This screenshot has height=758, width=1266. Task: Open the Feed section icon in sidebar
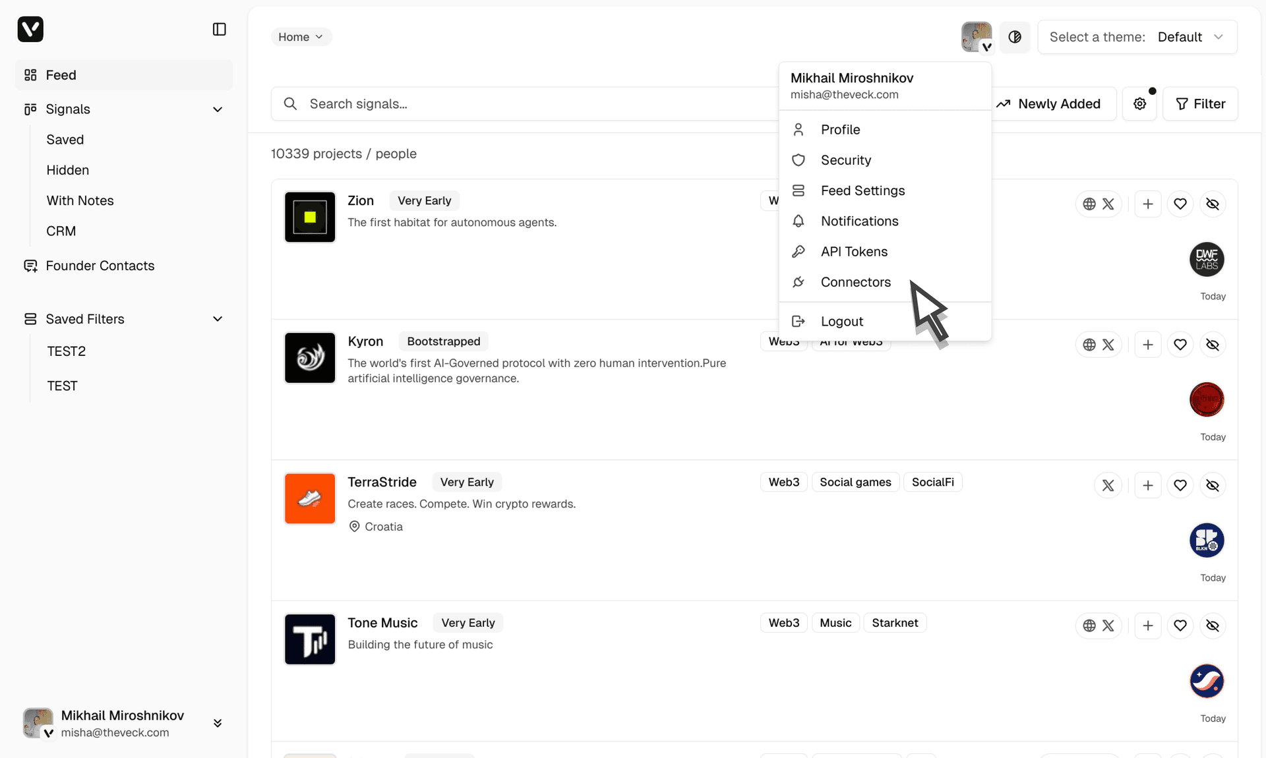[30, 75]
